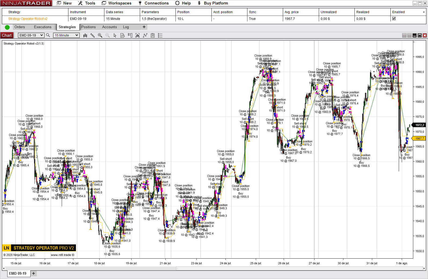Image resolution: width=428 pixels, height=279 pixels.
Task: Click the 25 de jul. date label on the time axis
Action: pos(256,263)
